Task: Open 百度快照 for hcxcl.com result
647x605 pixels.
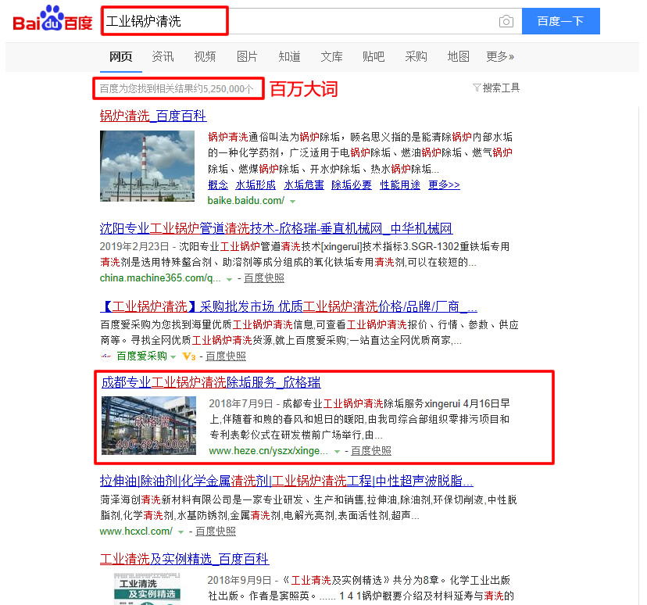Action: pyautogui.click(x=216, y=531)
